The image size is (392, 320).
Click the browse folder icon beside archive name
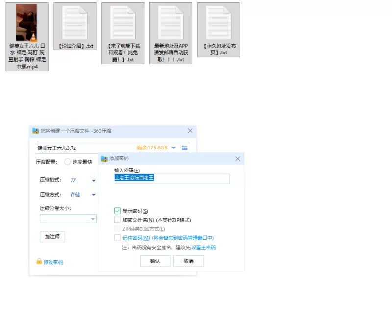pos(185,148)
